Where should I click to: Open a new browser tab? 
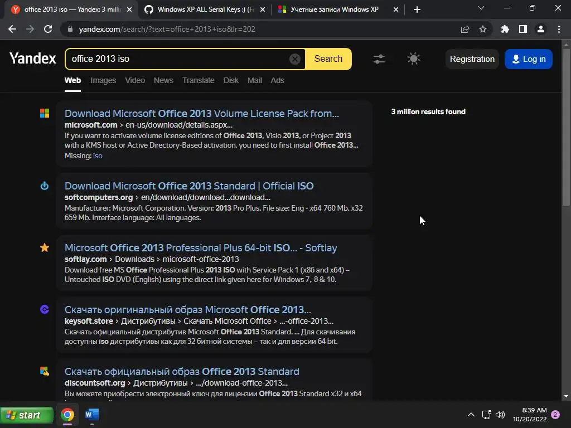(417, 9)
